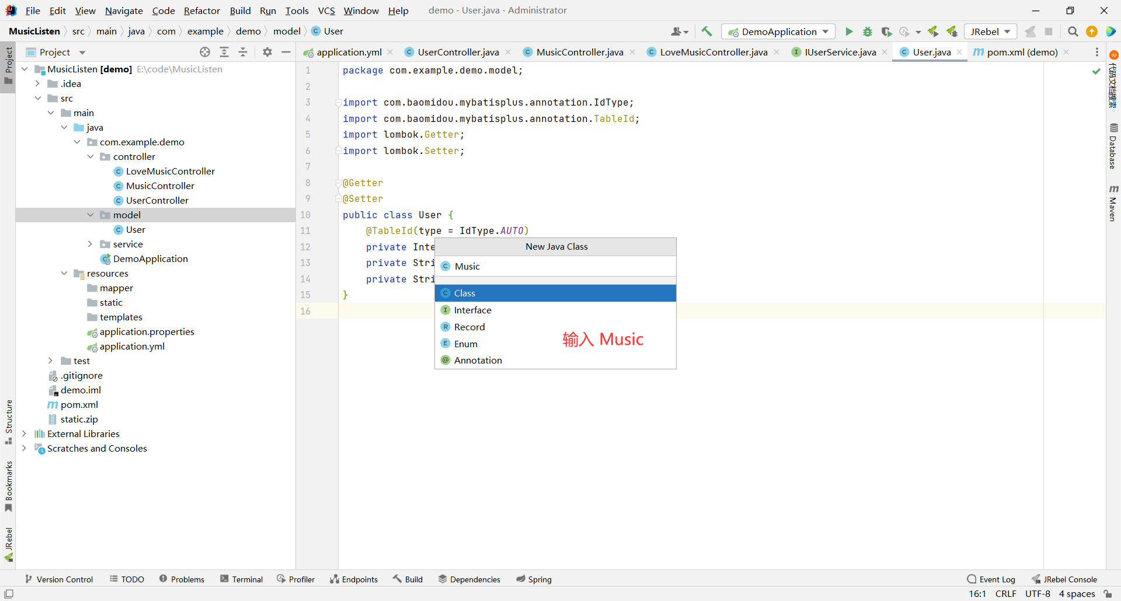
Task: Click the green Run button
Action: [849, 32]
